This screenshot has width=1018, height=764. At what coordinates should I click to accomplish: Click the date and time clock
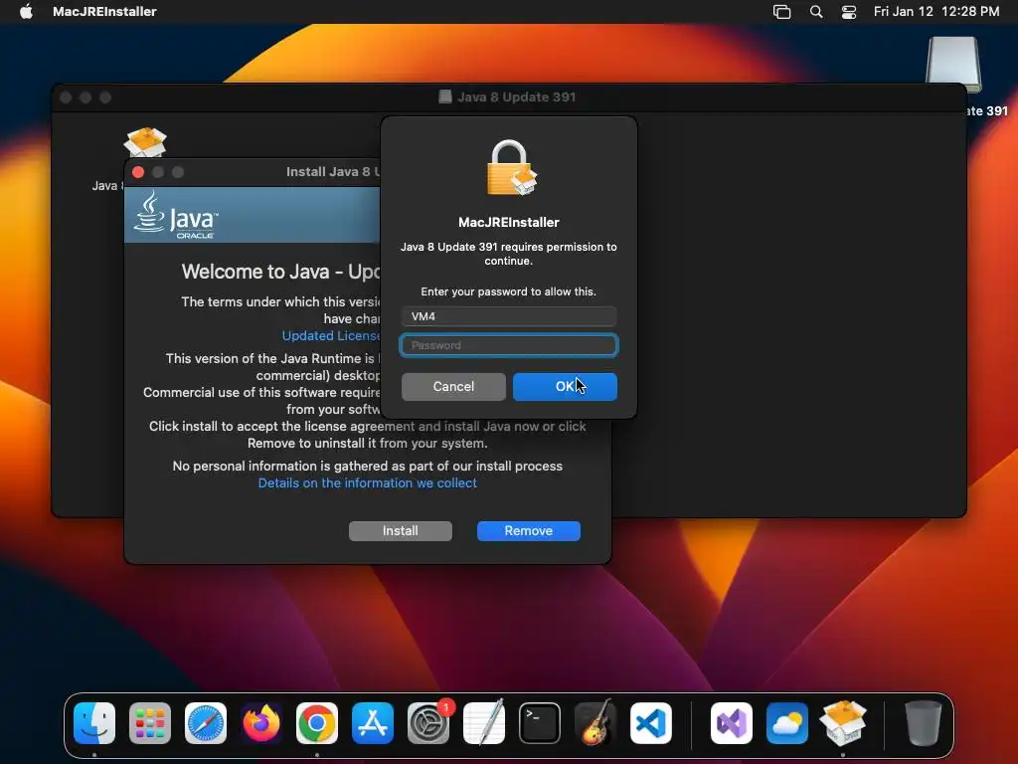936,11
